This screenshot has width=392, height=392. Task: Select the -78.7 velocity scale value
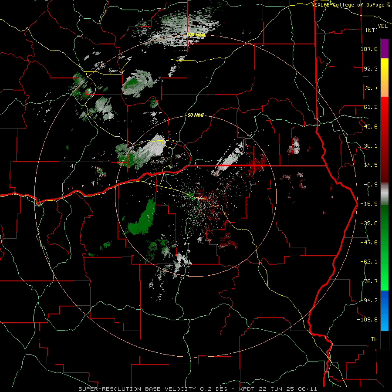coord(369,281)
